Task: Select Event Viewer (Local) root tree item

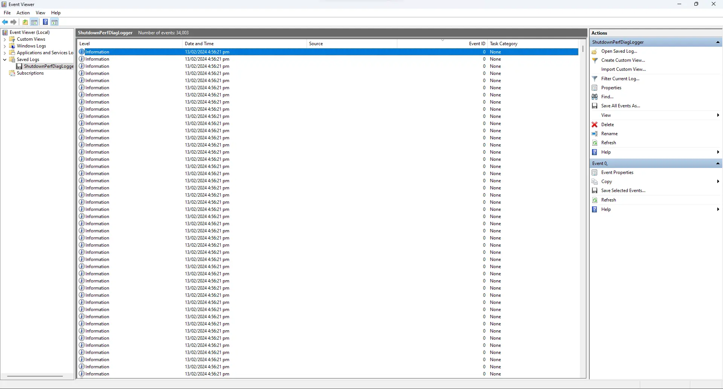Action: coord(29,32)
